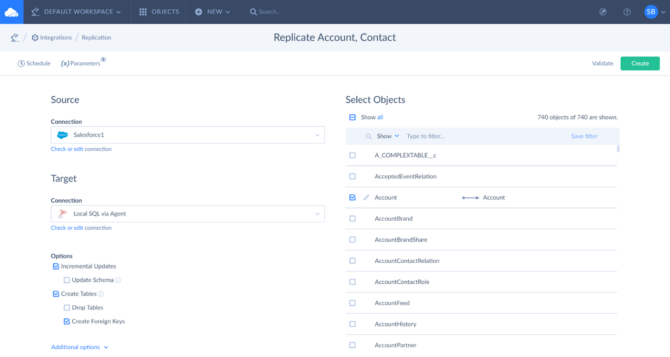Screen dimensions: 670x357
Task: Check the AccountBrand object for replication
Action: 352,218
